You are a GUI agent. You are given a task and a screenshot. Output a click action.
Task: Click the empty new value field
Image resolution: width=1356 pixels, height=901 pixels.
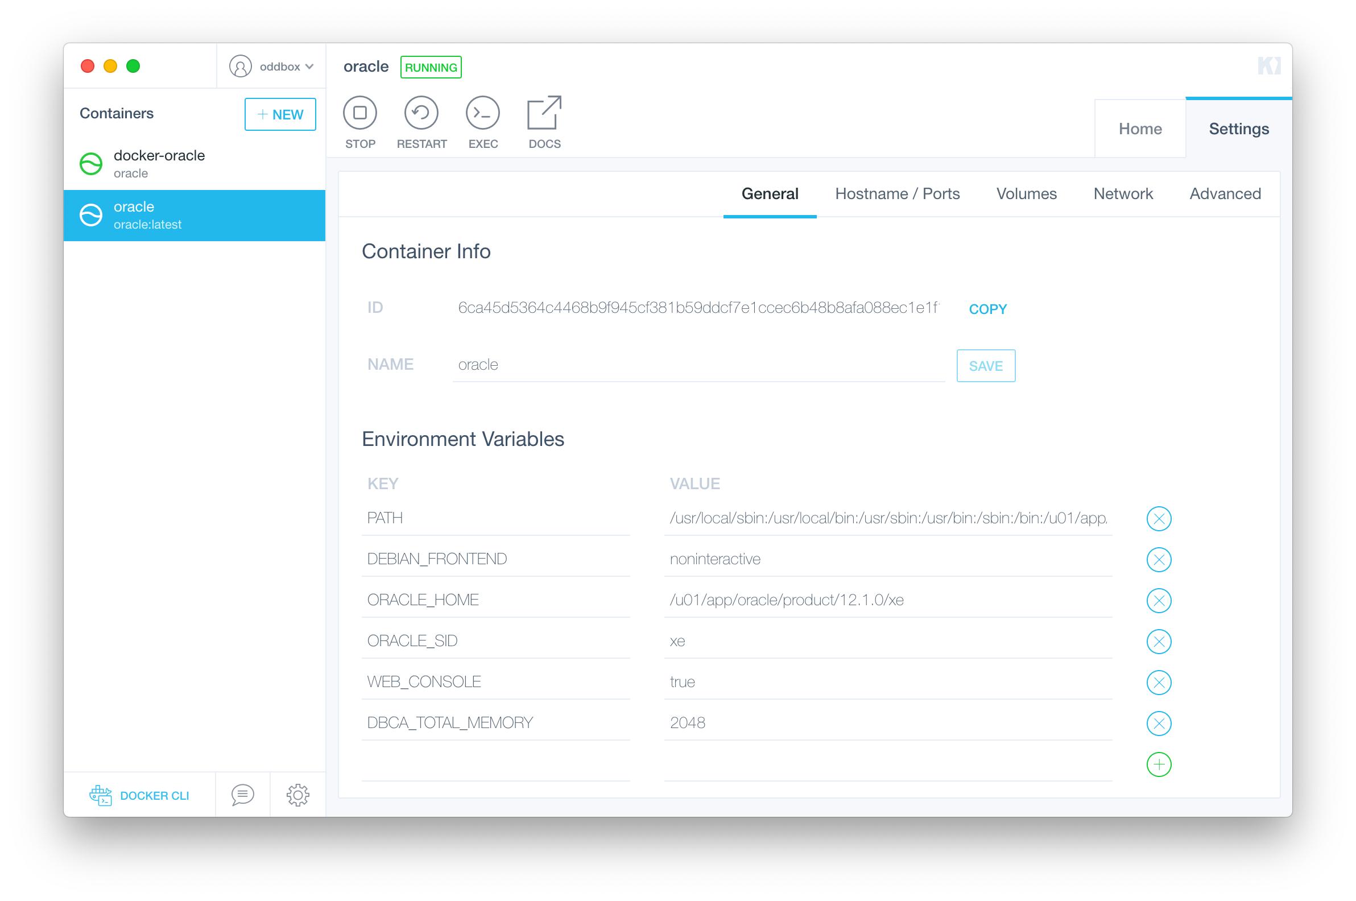[x=888, y=764]
